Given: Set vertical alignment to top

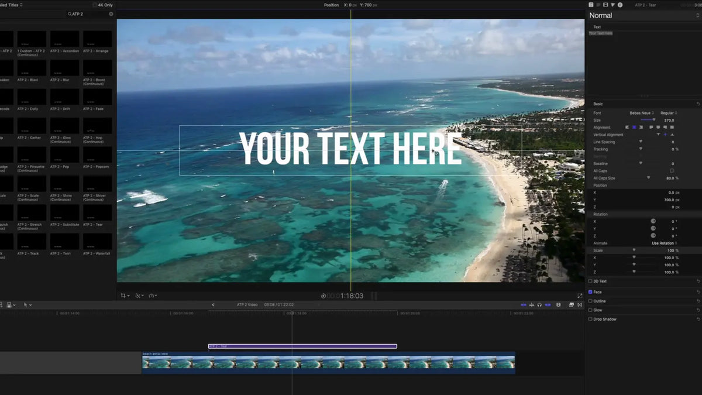Looking at the screenshot, I should coord(658,135).
